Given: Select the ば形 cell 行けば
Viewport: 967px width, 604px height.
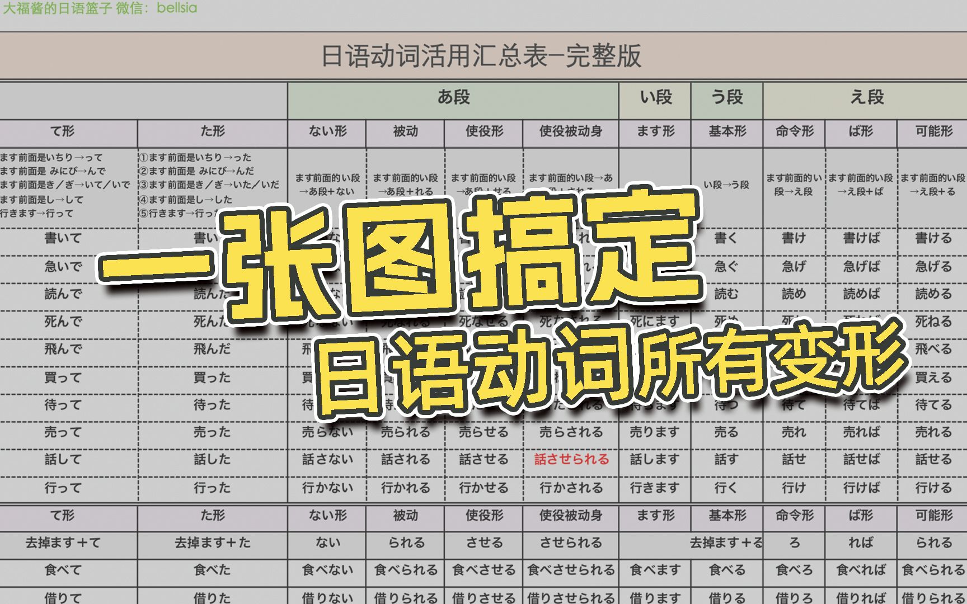Looking at the screenshot, I should [x=862, y=488].
